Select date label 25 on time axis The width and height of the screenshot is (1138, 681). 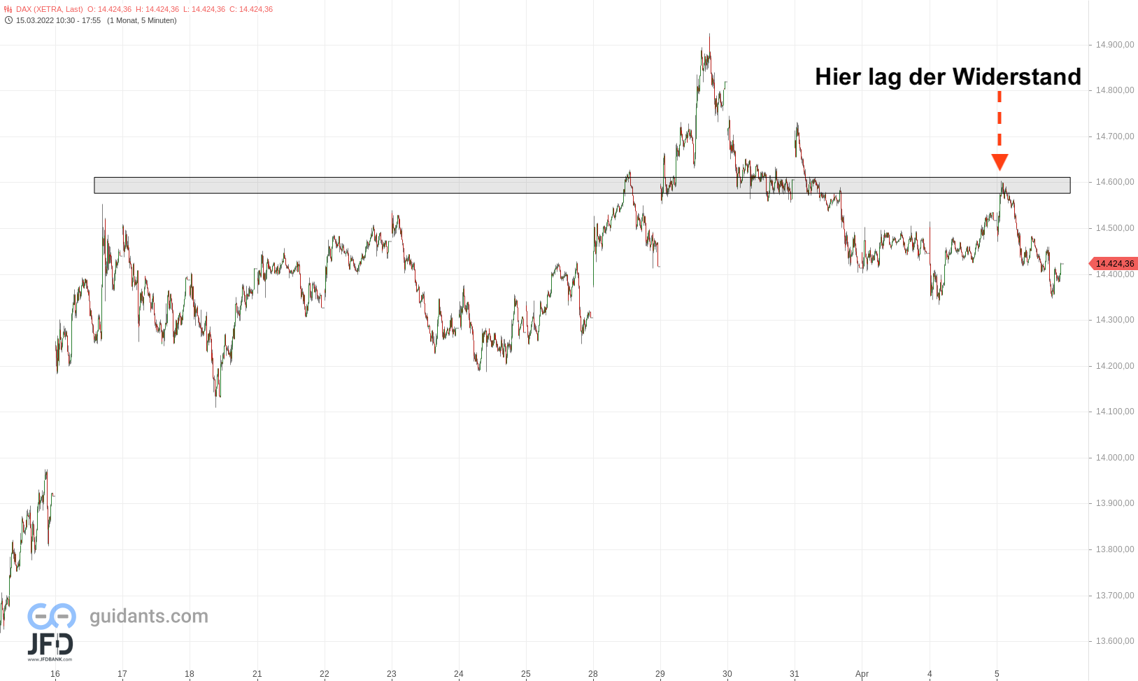coord(526,674)
